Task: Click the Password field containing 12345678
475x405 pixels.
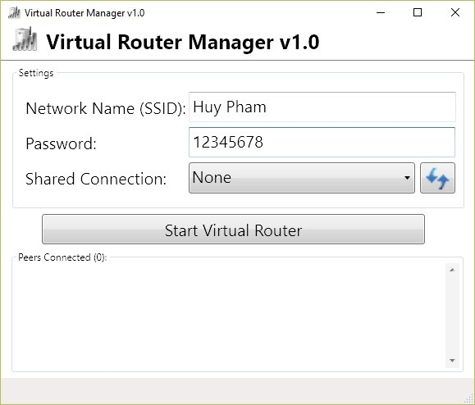Action: (322, 143)
